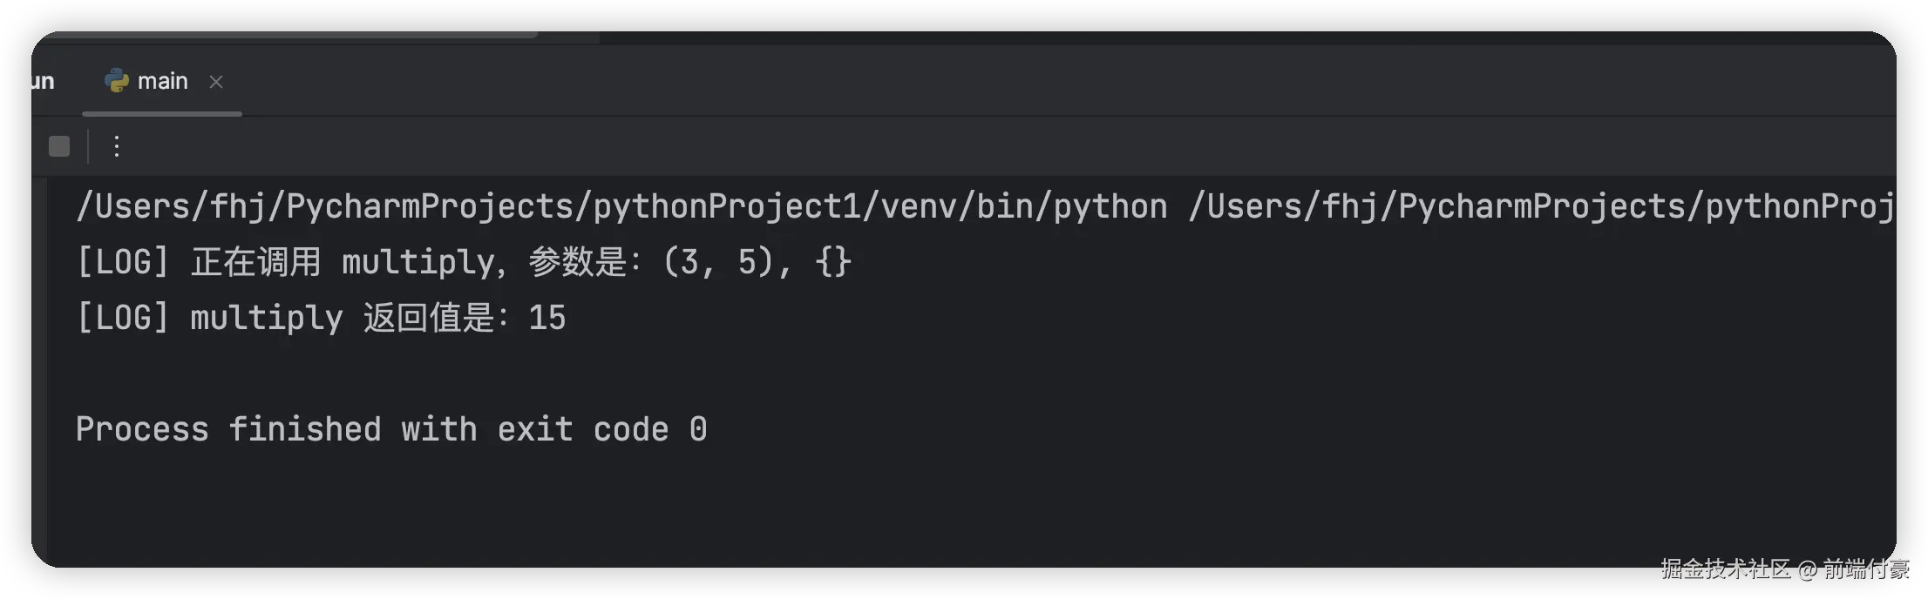The image size is (1928, 599).
Task: Click the second /Users/fhj/PycharmProjects script path
Action: [x=1539, y=207]
